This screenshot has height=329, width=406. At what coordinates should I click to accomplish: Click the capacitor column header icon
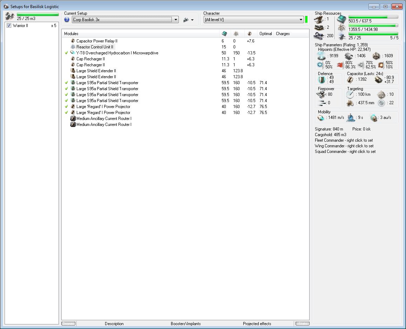tap(250, 34)
